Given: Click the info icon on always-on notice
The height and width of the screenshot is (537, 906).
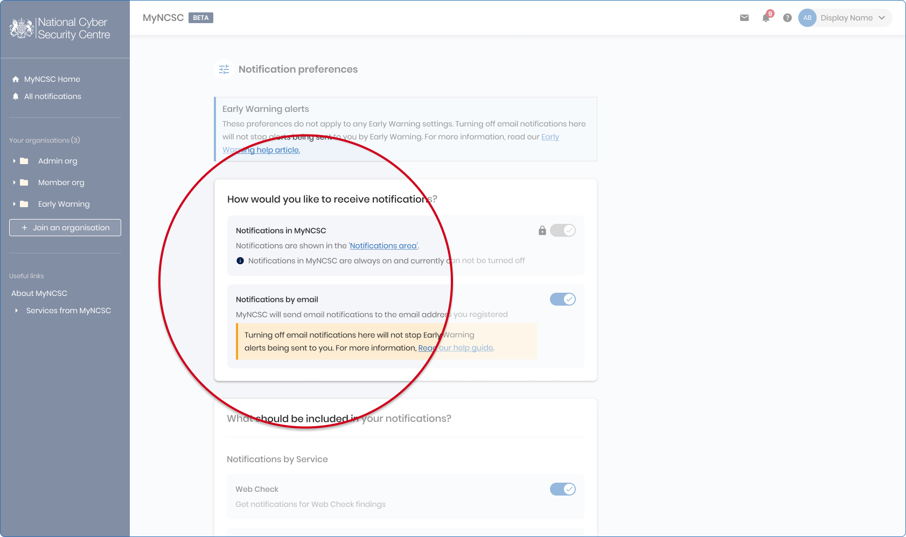Looking at the screenshot, I should (240, 261).
